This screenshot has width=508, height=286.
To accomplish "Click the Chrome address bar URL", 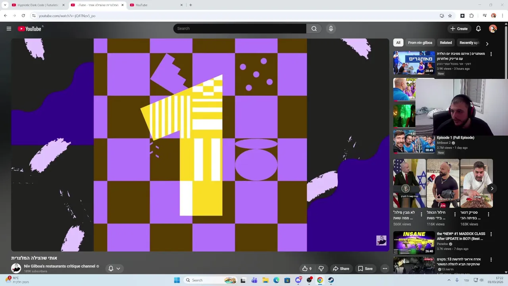I will pos(67,16).
